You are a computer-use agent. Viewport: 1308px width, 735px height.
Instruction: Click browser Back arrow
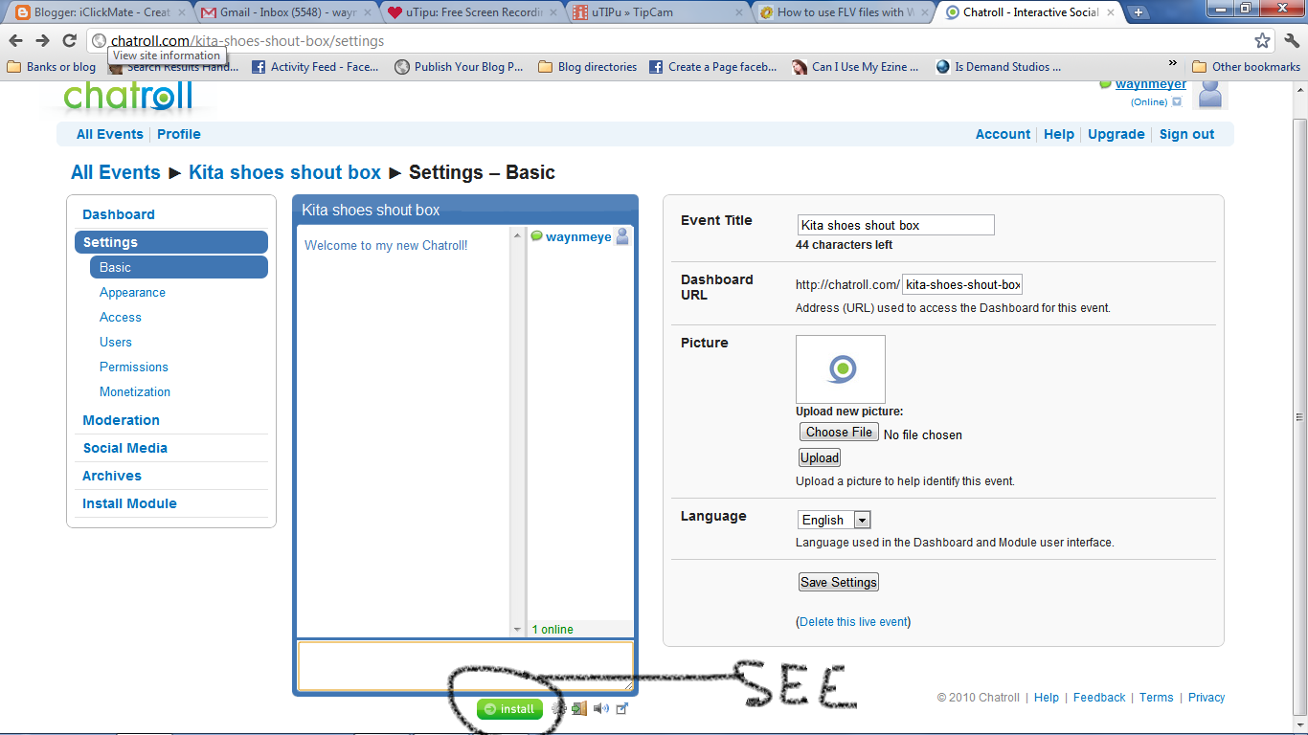[16, 41]
